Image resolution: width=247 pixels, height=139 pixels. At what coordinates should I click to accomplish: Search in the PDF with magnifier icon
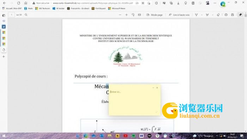26,15
